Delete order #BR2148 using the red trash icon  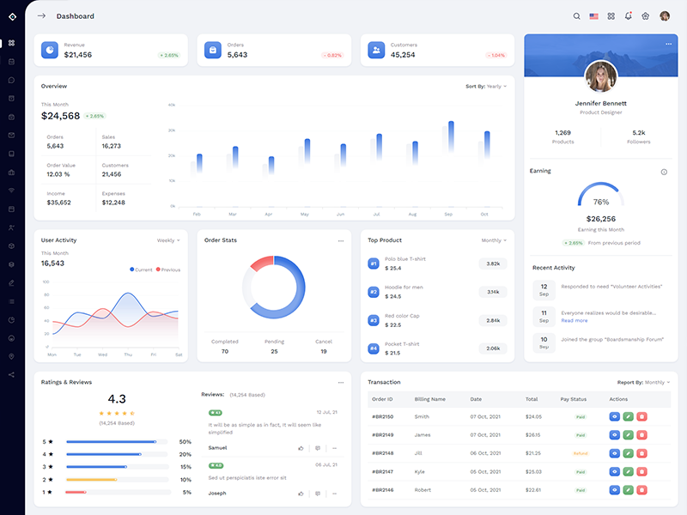[641, 453]
